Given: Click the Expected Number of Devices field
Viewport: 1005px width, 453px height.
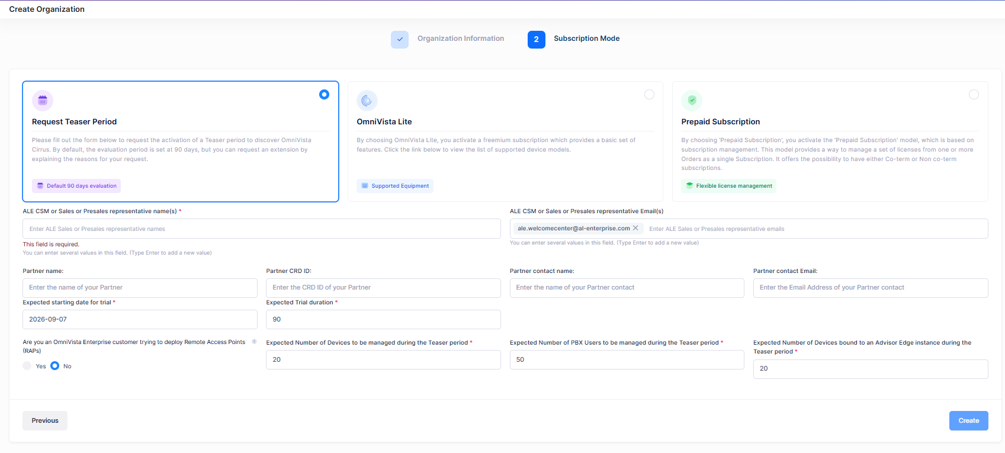Looking at the screenshot, I should pyautogui.click(x=383, y=359).
